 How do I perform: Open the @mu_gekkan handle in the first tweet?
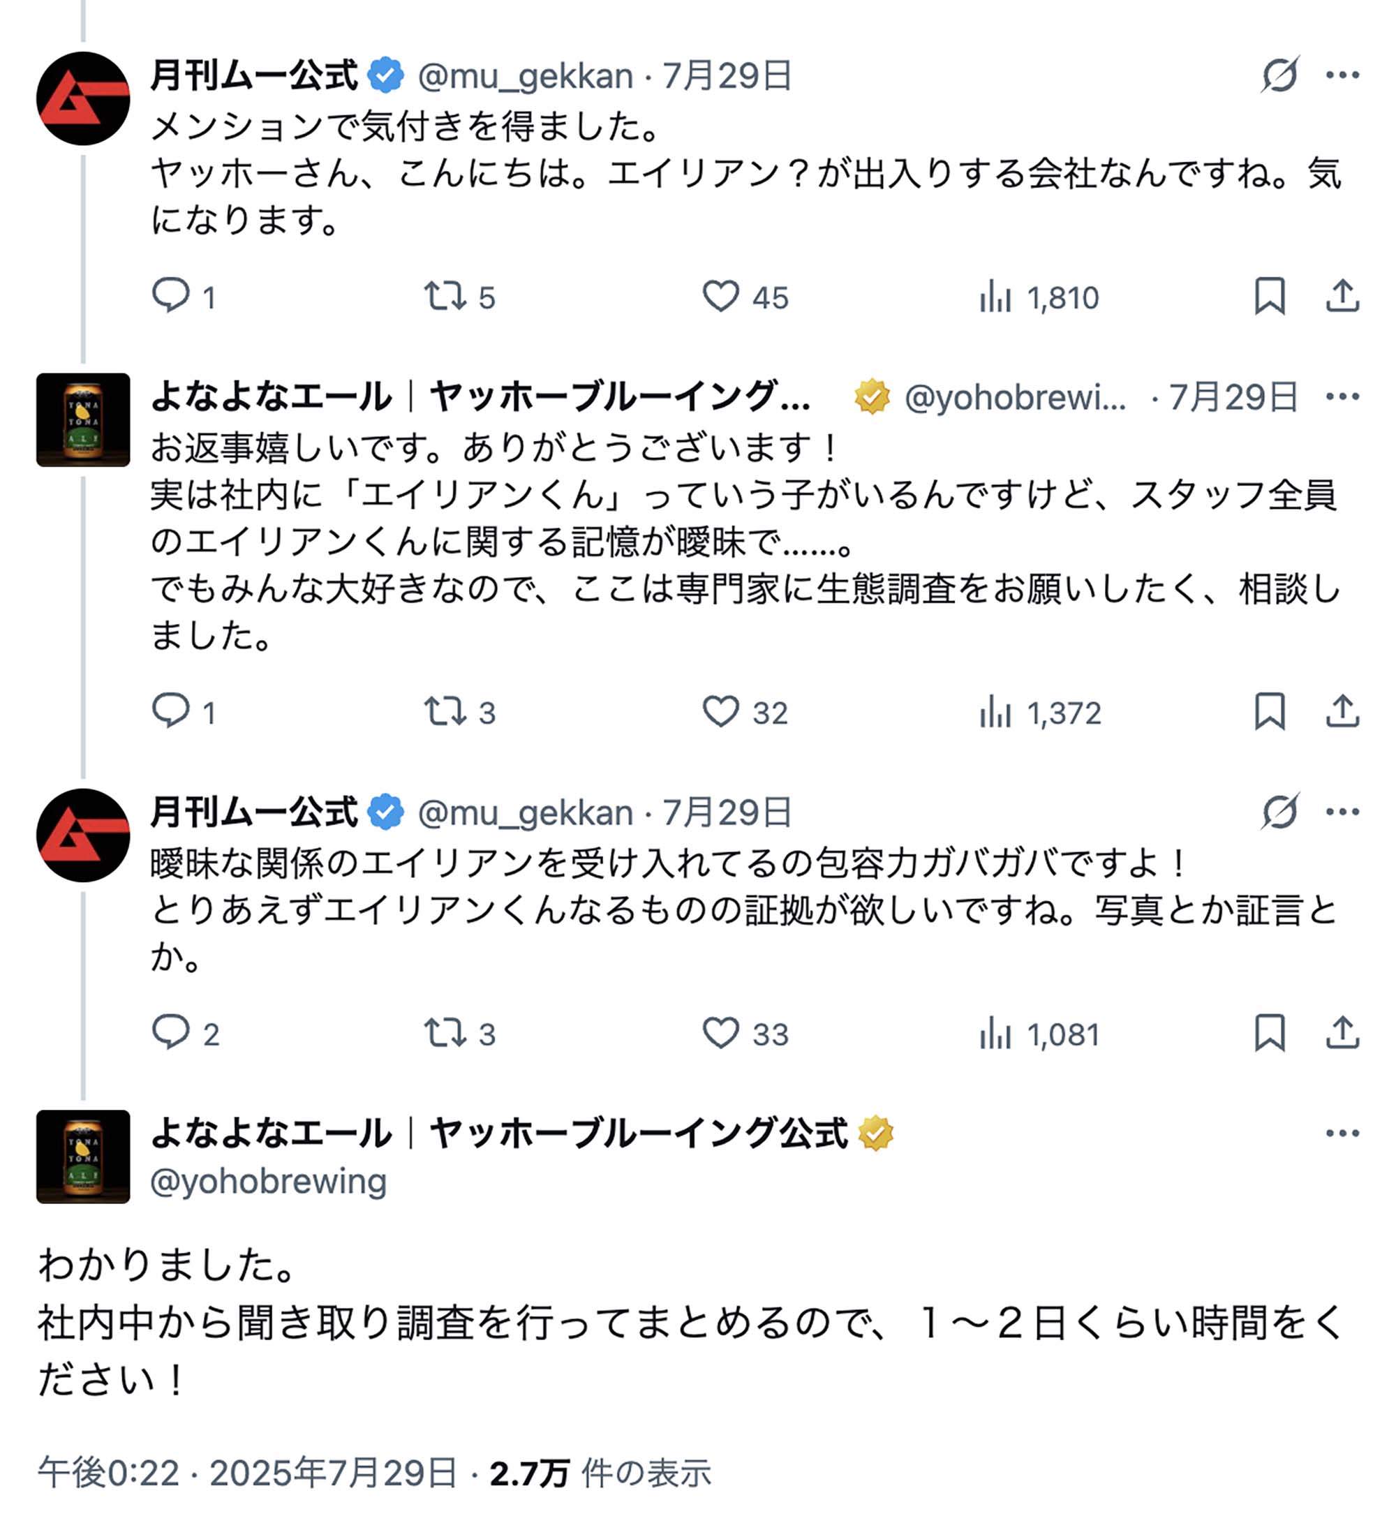[x=525, y=76]
